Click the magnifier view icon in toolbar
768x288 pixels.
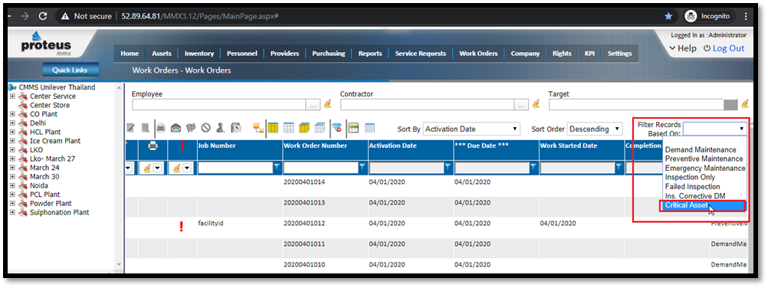tap(146, 129)
